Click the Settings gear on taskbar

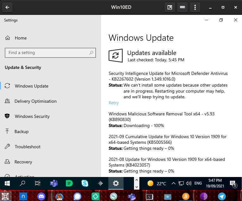(x=116, y=183)
